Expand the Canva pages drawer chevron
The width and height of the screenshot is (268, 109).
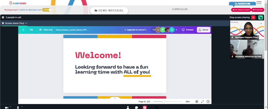click(115, 98)
